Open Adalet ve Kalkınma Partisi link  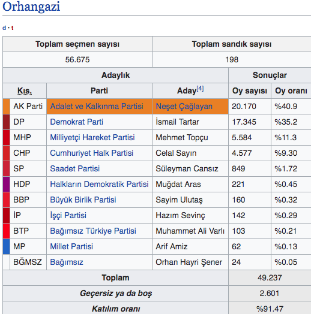97,106
